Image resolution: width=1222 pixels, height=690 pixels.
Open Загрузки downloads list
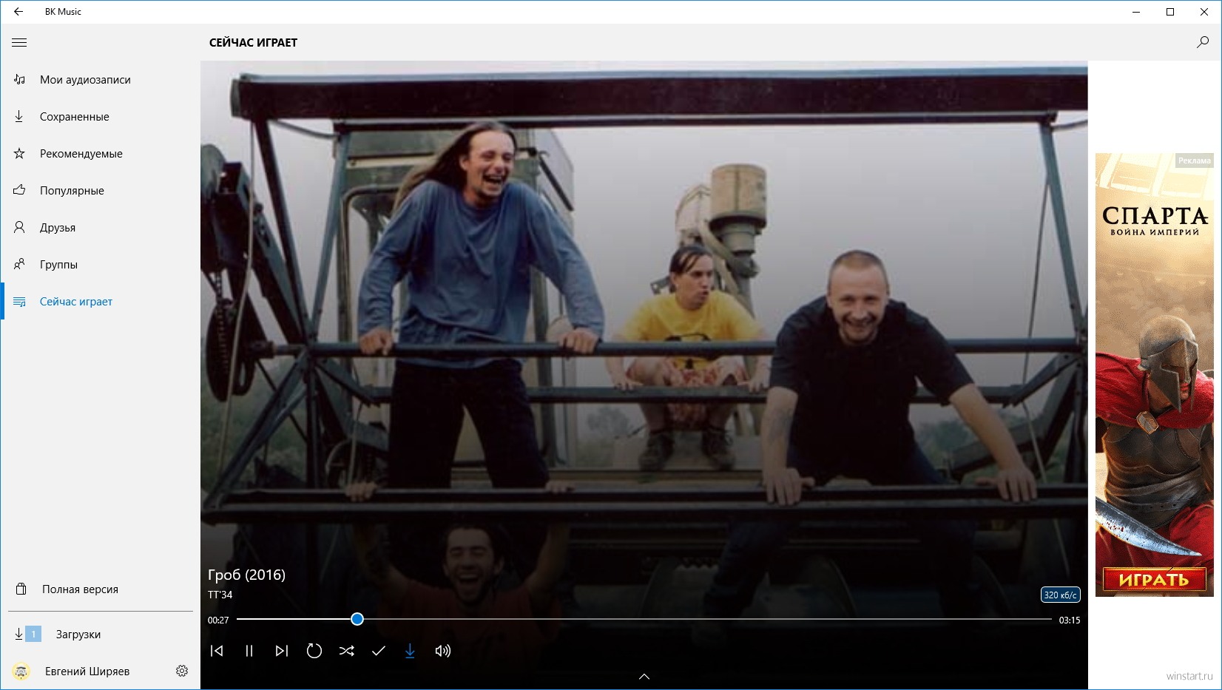pyautogui.click(x=101, y=635)
